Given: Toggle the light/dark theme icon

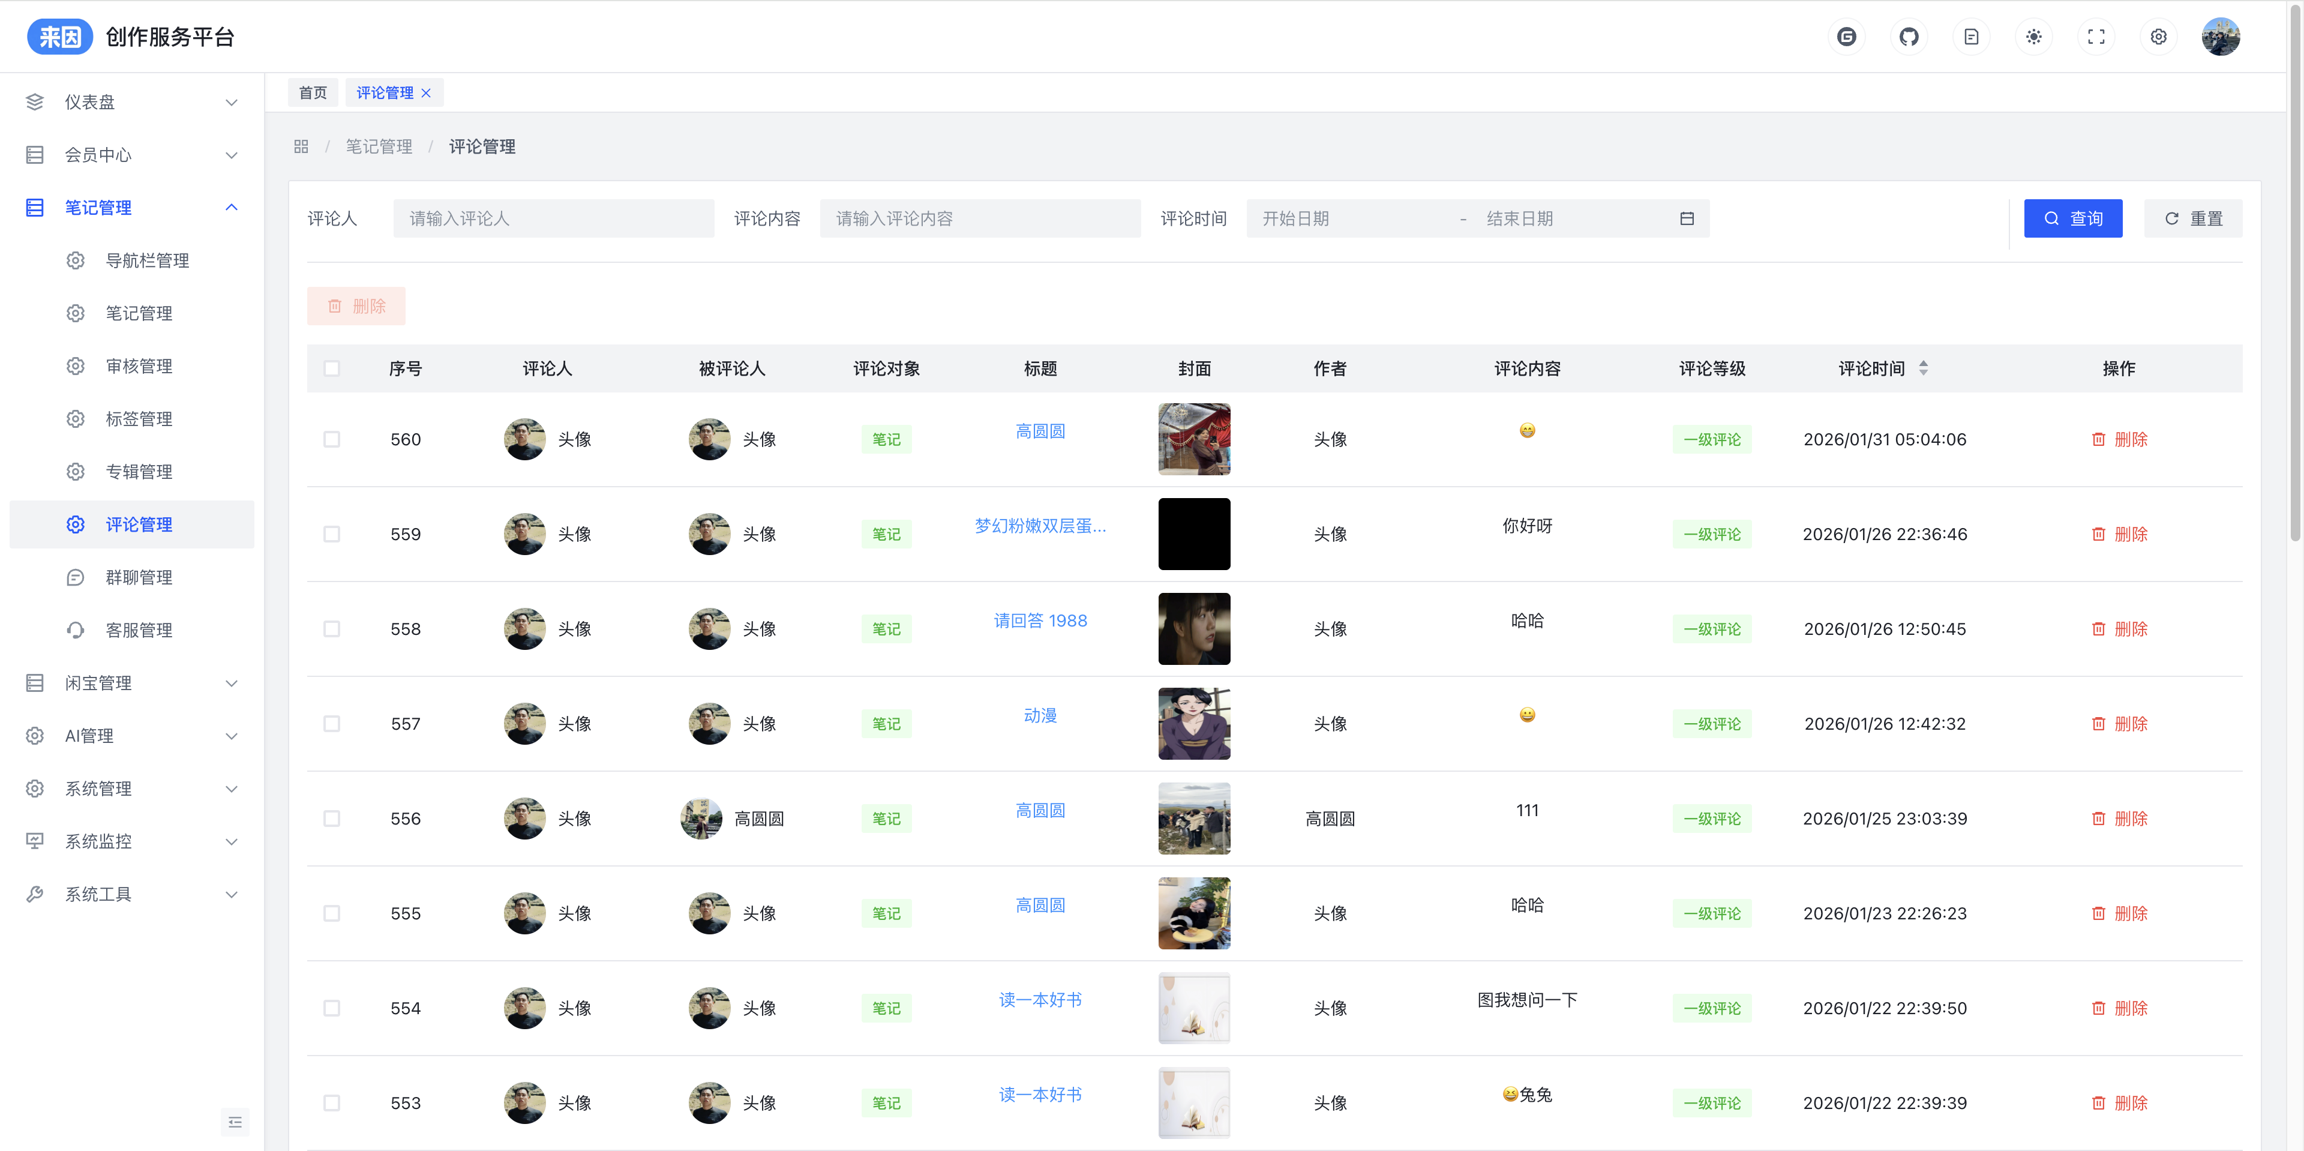Looking at the screenshot, I should point(2034,37).
